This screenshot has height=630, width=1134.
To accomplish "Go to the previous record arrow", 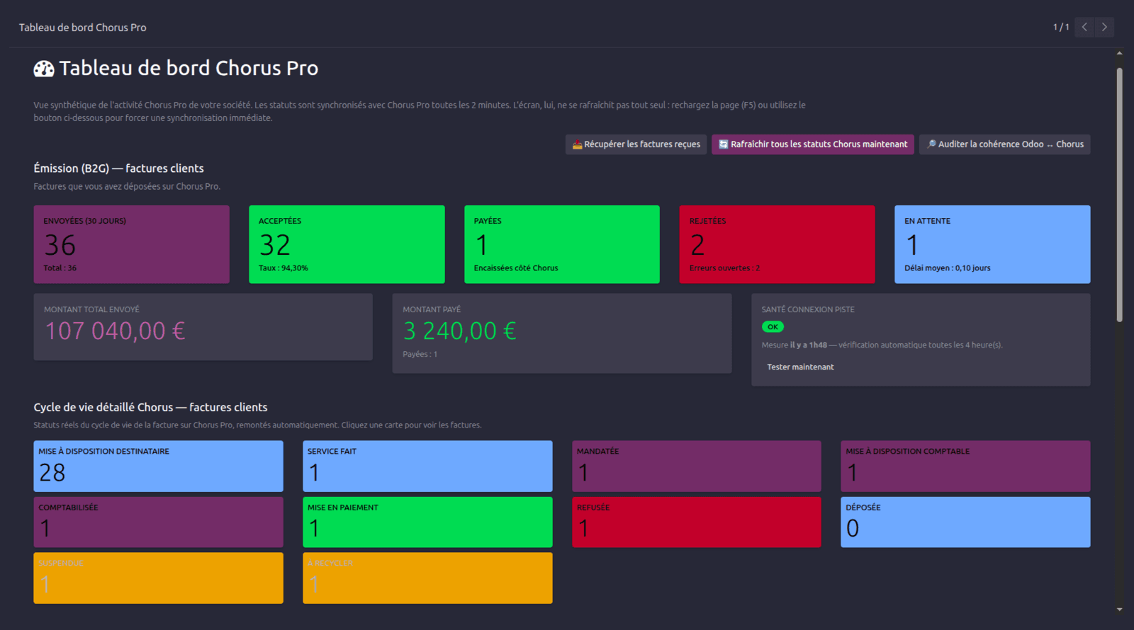I will pos(1084,27).
